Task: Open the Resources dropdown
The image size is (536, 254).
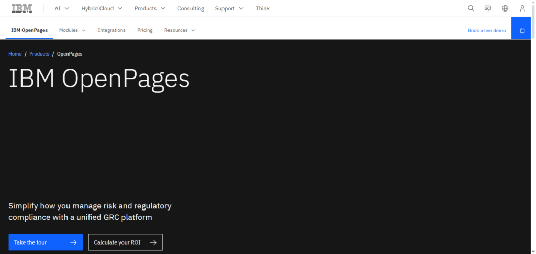Action: [x=180, y=30]
